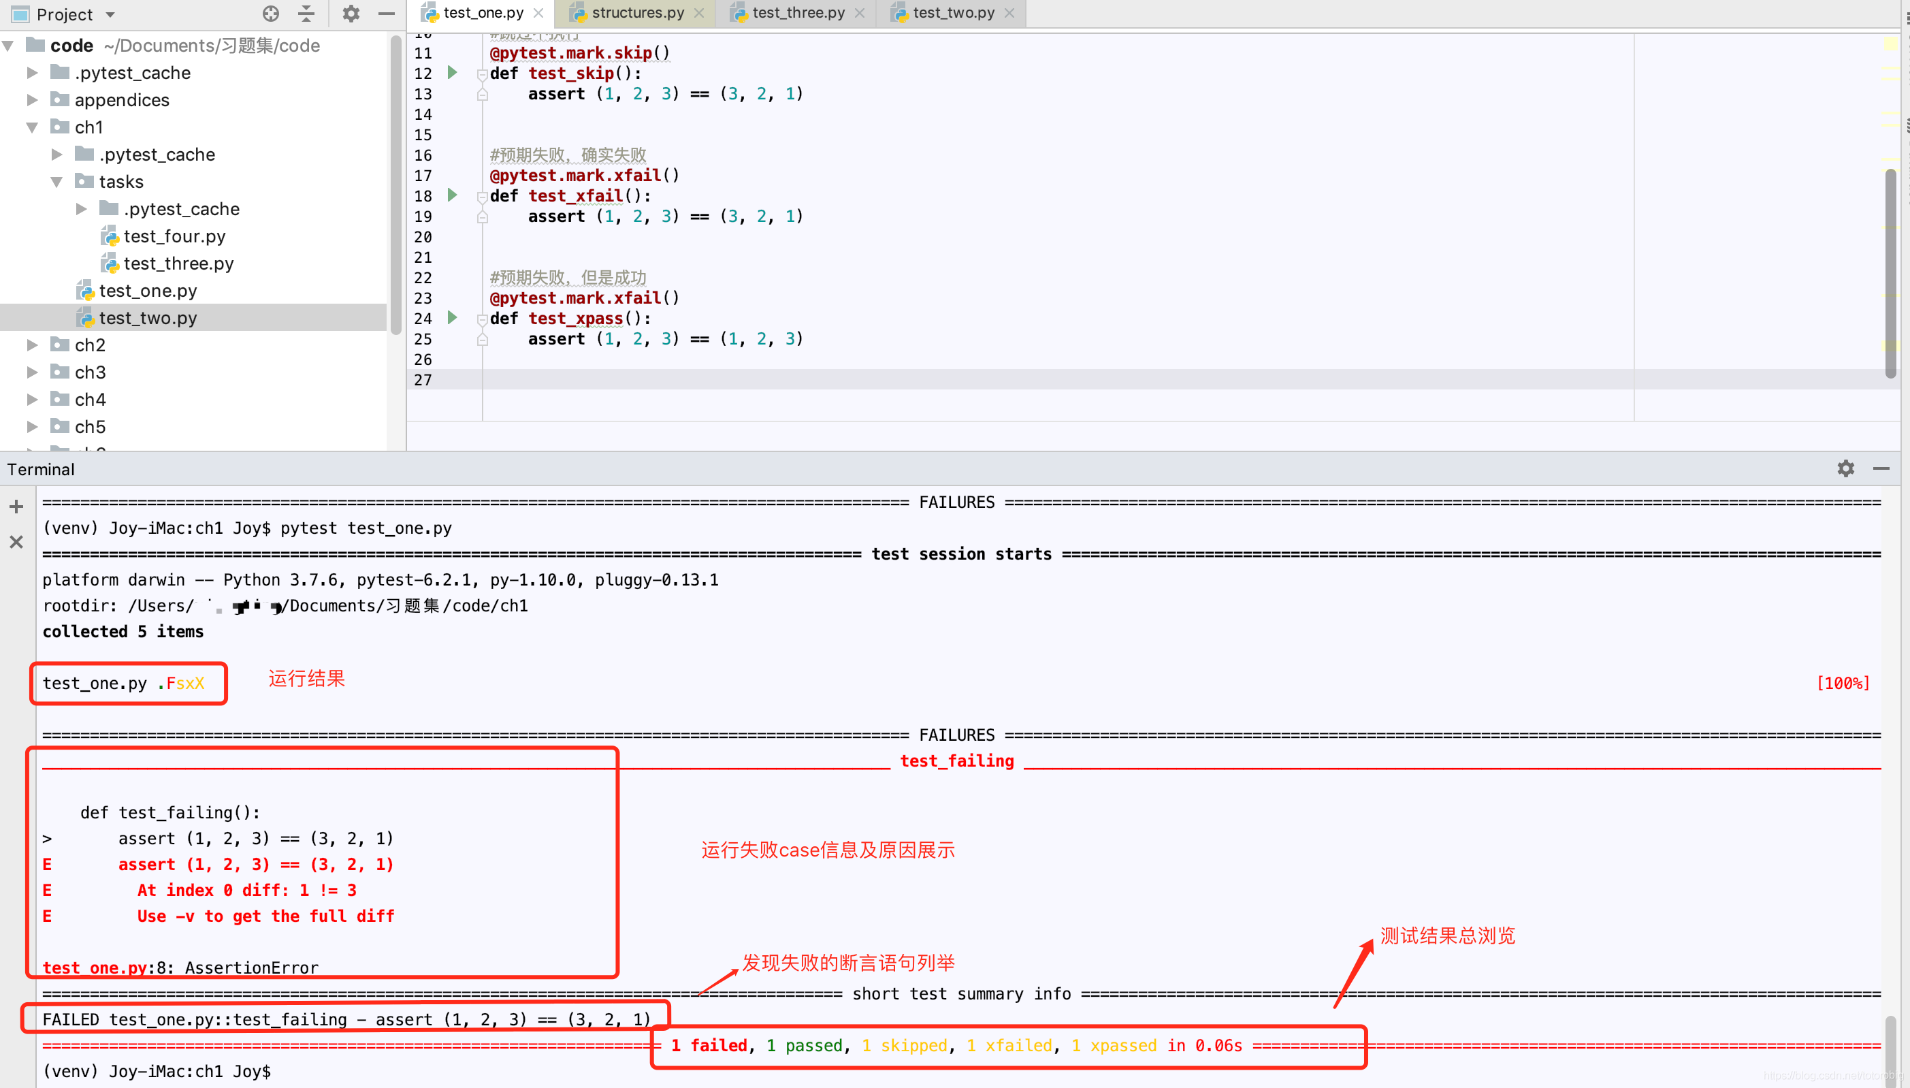Close the structures.py tab
The width and height of the screenshot is (1910, 1088).
[x=699, y=14]
